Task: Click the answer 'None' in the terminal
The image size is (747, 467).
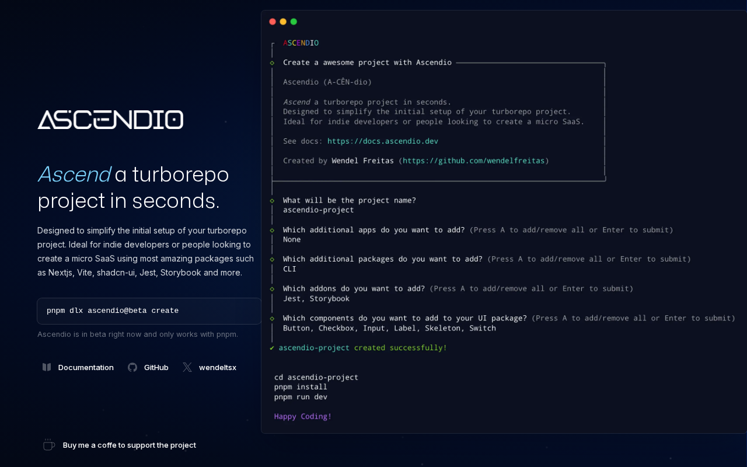Action: (x=292, y=239)
